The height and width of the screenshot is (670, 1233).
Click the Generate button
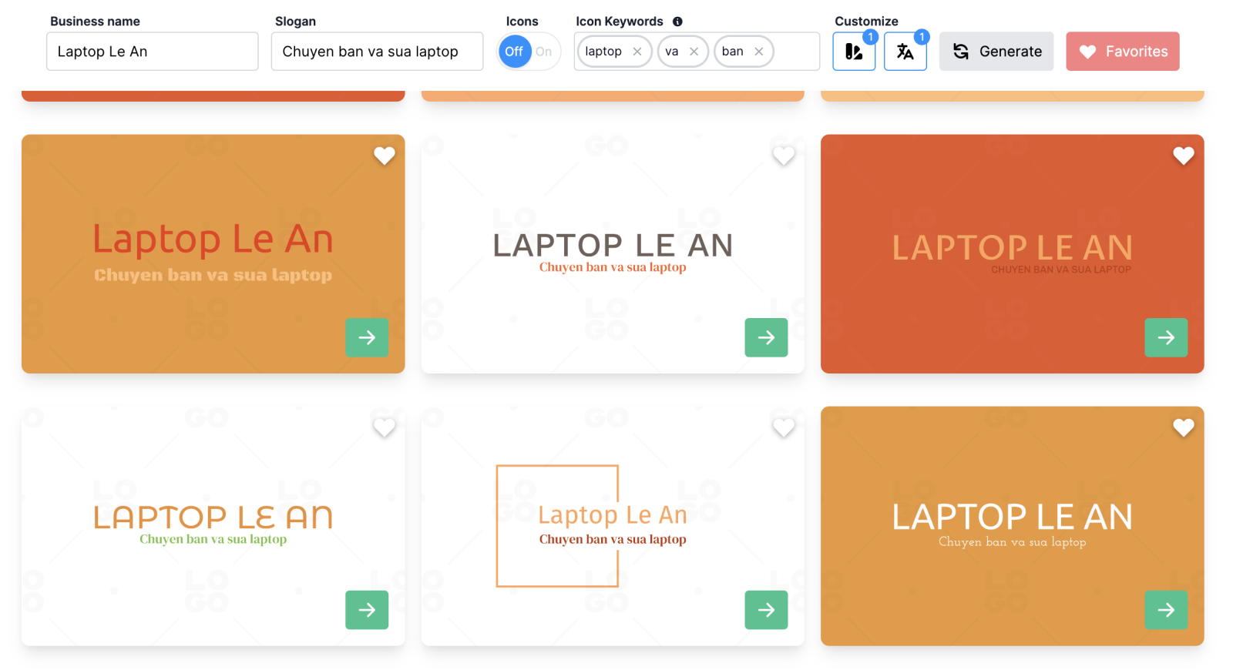pos(996,52)
